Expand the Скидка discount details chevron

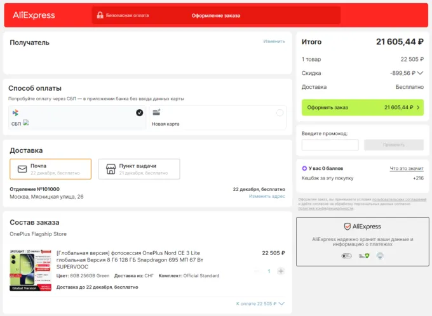420,73
